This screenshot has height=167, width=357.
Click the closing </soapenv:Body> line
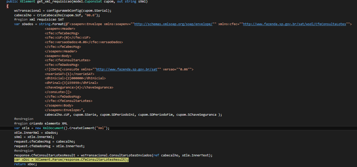click(x=59, y=105)
